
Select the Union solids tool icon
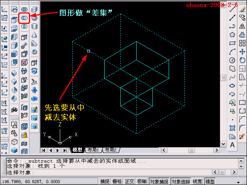tap(24, 8)
